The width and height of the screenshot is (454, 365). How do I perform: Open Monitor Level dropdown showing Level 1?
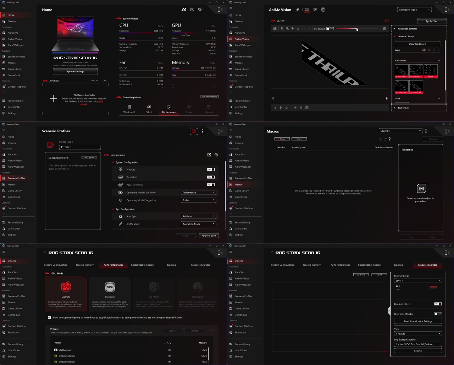pyautogui.click(x=418, y=281)
